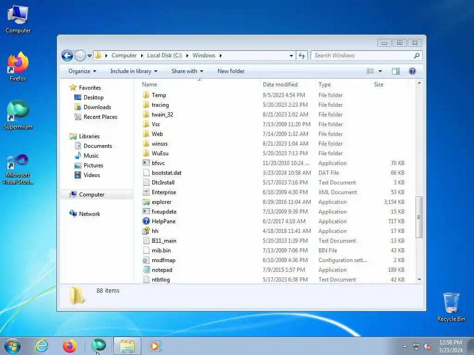Select the explorer application icon

146,202
